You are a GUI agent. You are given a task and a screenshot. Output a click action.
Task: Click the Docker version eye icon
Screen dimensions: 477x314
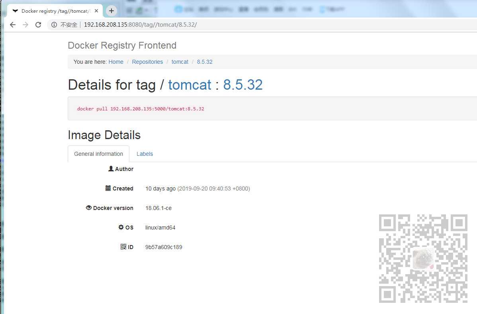pos(88,207)
